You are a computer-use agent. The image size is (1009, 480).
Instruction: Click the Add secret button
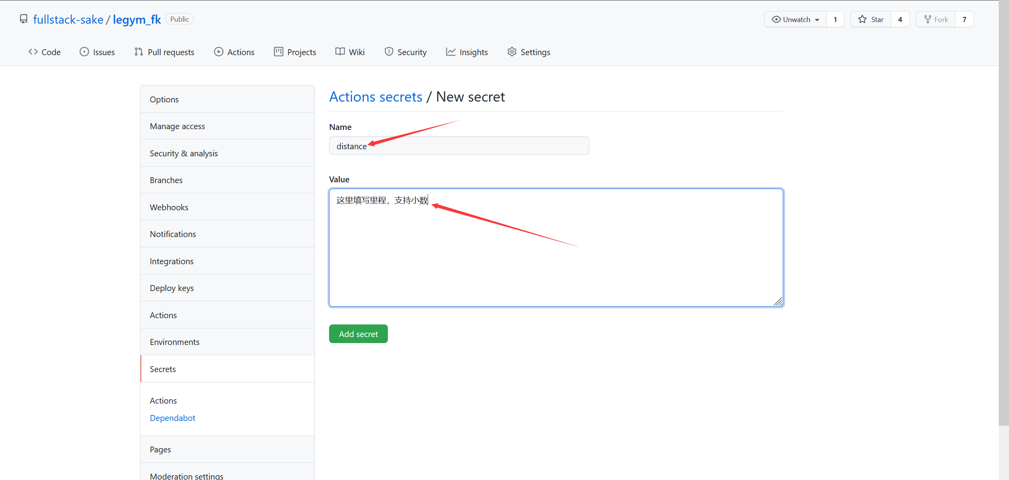358,334
